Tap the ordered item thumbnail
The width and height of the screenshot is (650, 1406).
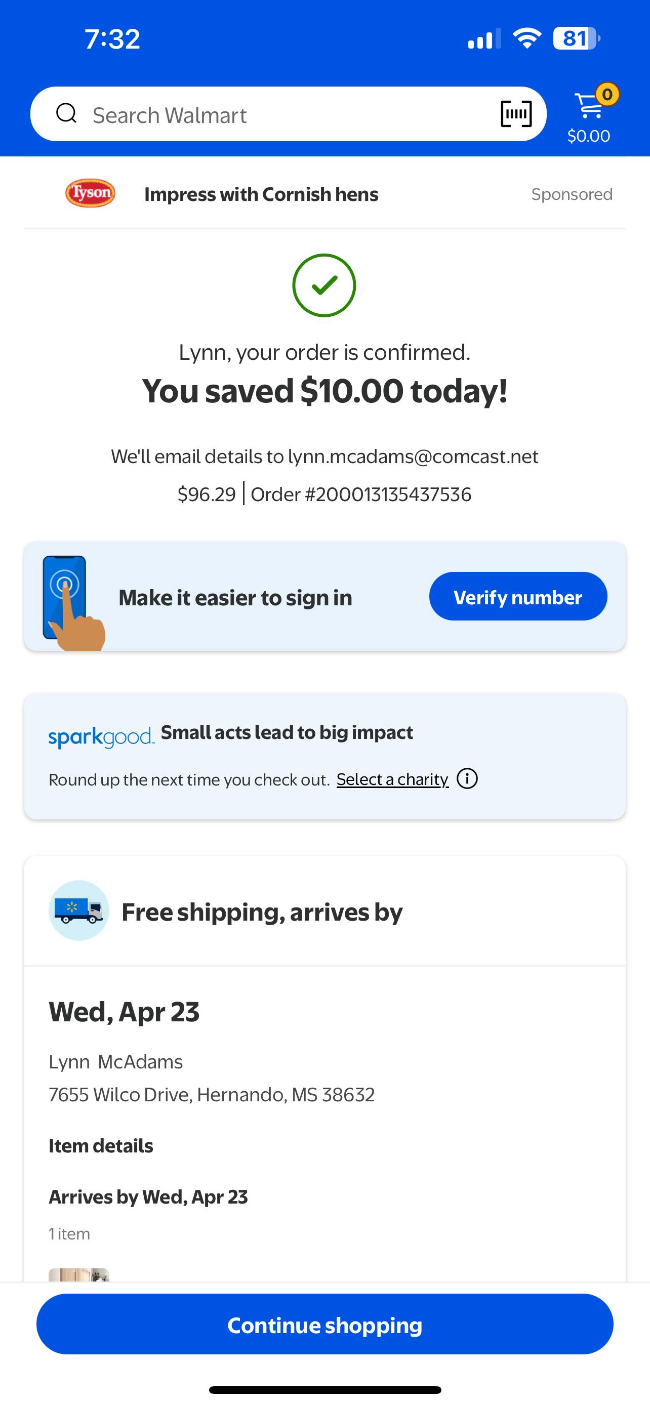pyautogui.click(x=78, y=1275)
